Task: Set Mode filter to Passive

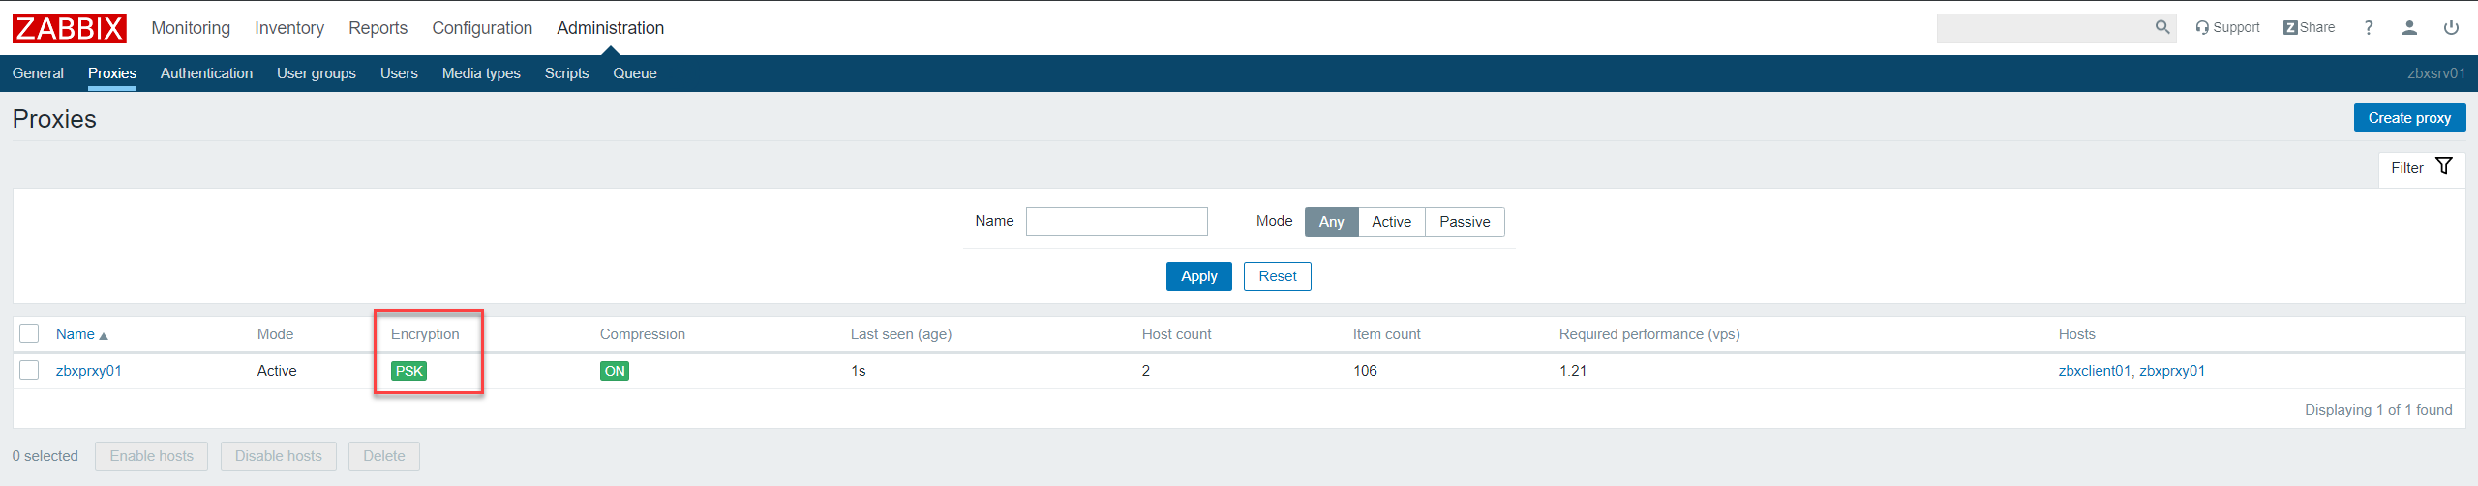Action: [x=1464, y=222]
